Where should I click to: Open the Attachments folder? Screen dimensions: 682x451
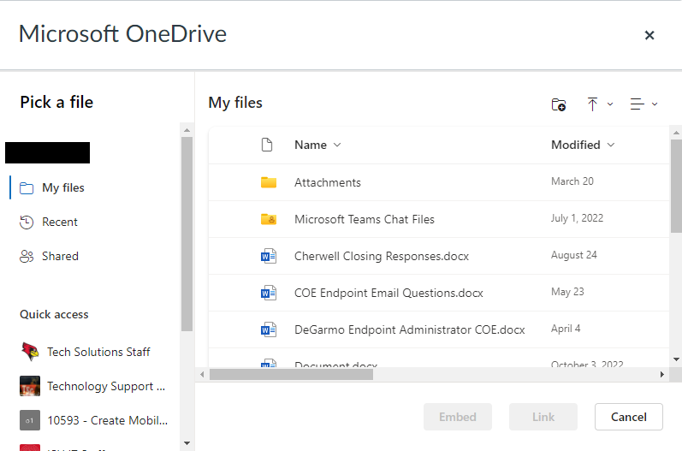328,182
